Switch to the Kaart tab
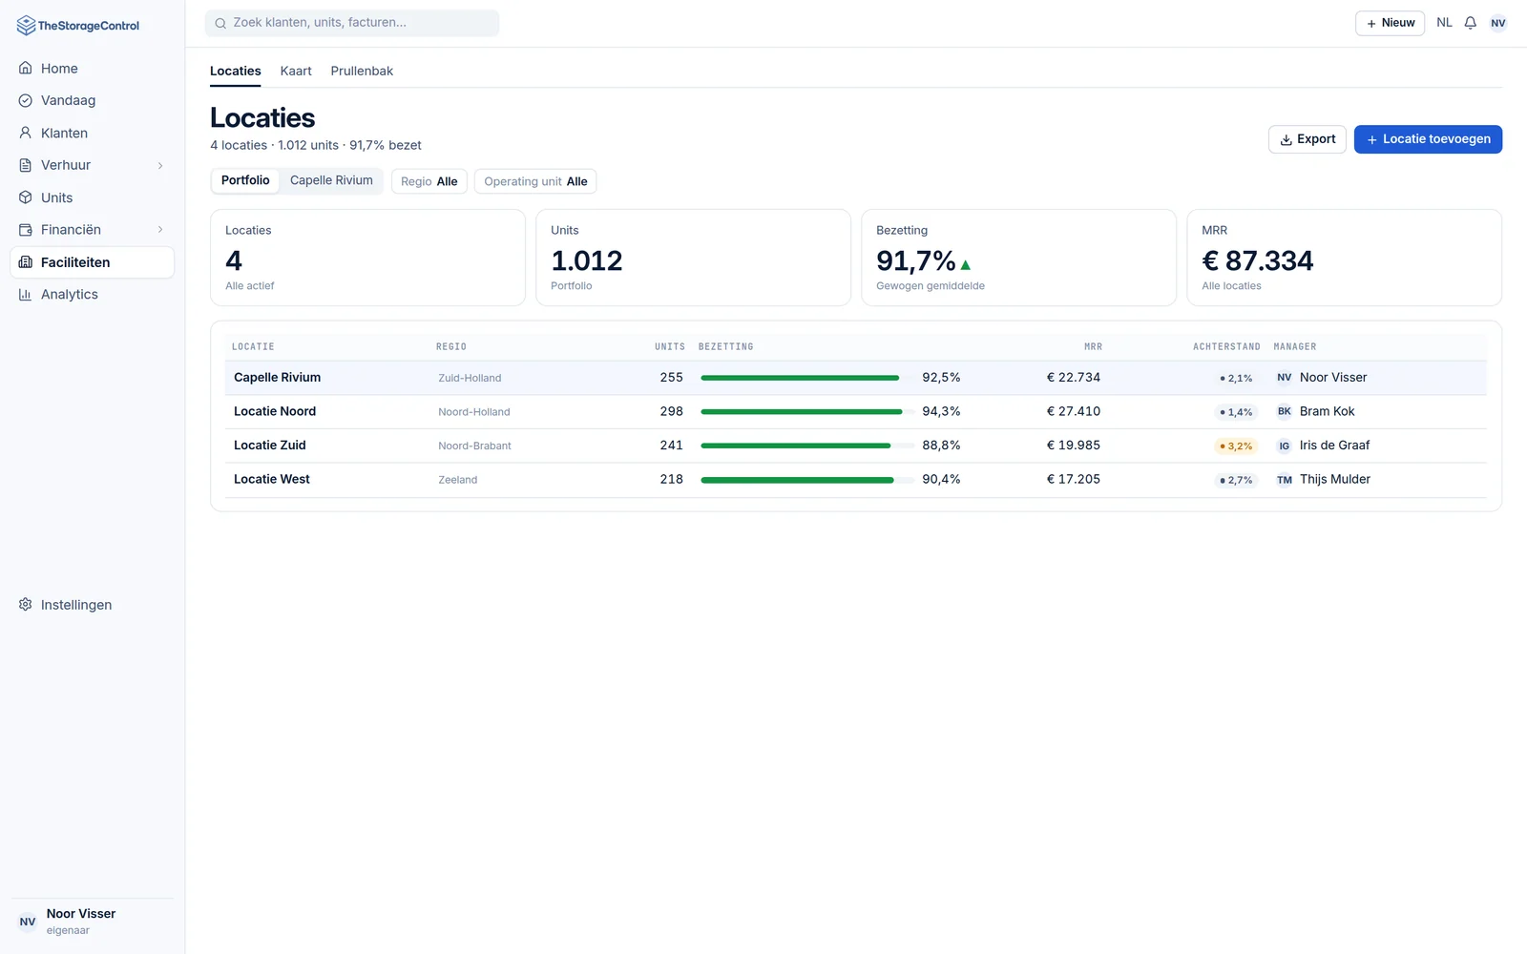This screenshot has height=954, width=1527. point(296,72)
